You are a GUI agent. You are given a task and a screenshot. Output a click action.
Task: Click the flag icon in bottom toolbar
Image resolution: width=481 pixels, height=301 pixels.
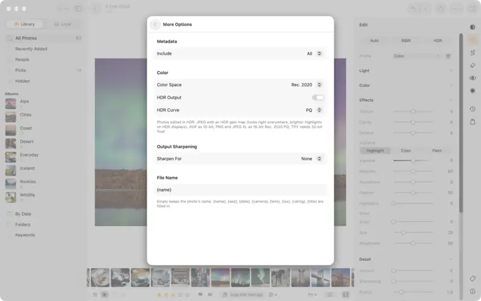[x=200, y=294]
